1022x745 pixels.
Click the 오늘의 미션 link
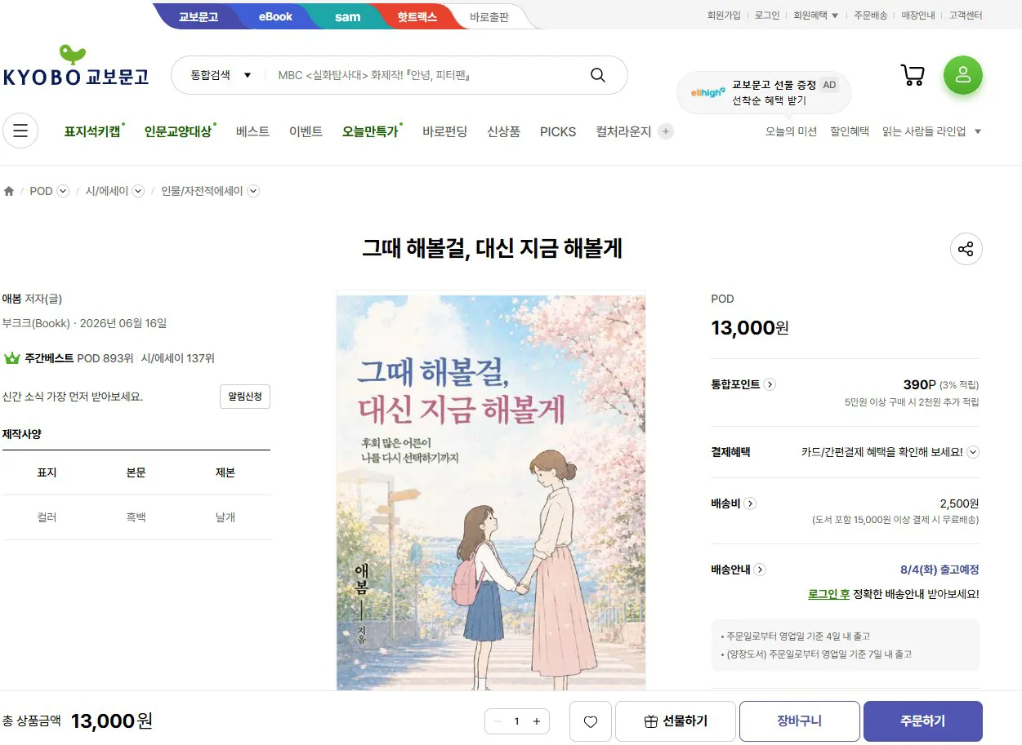tap(791, 131)
